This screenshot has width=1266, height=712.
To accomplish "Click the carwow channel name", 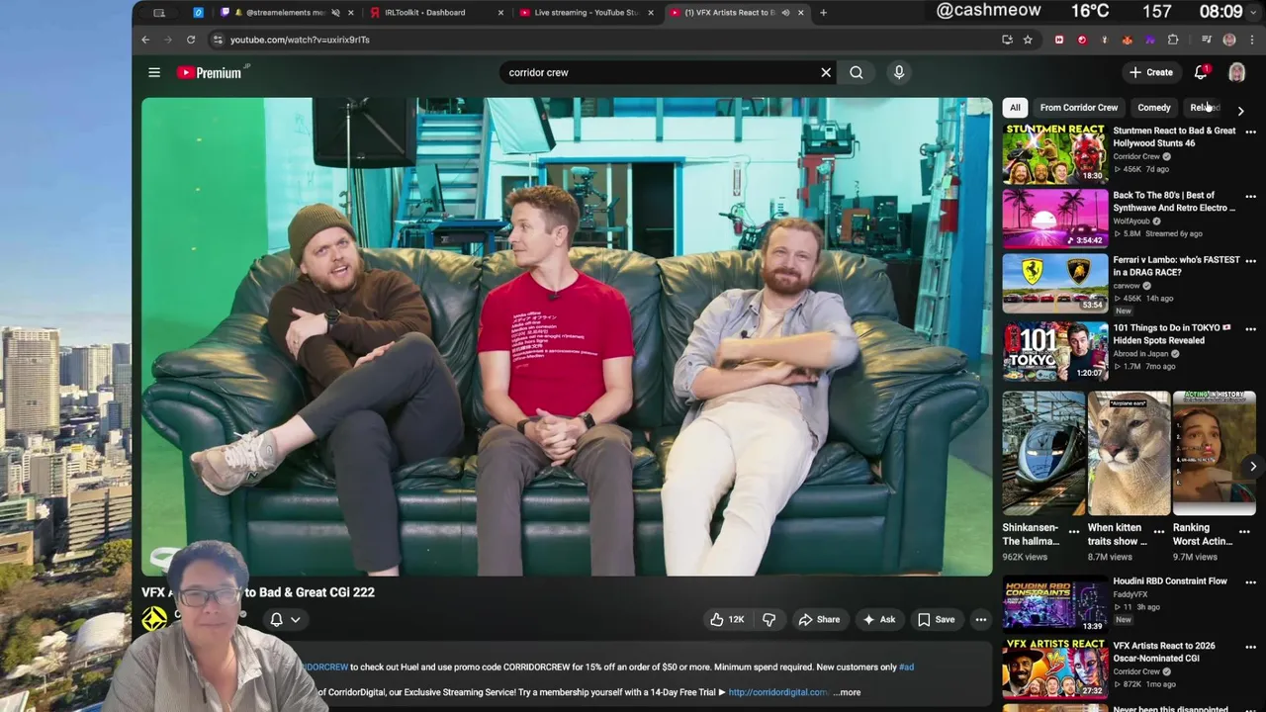I will click(x=1127, y=286).
